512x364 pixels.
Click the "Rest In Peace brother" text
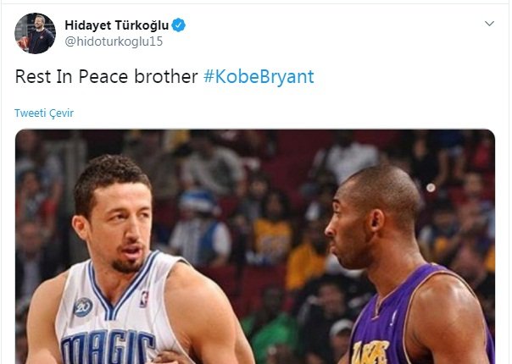tap(107, 77)
